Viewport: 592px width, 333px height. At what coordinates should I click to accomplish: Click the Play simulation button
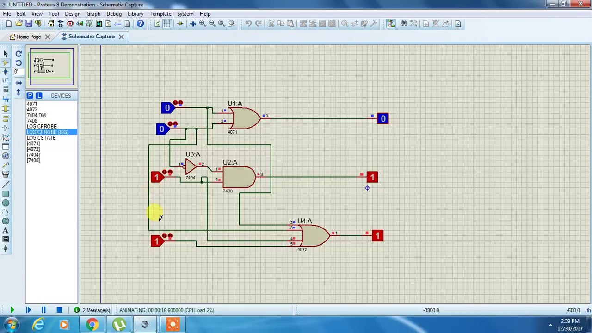click(x=12, y=310)
